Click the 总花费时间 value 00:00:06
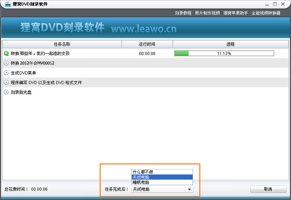 coord(39,189)
